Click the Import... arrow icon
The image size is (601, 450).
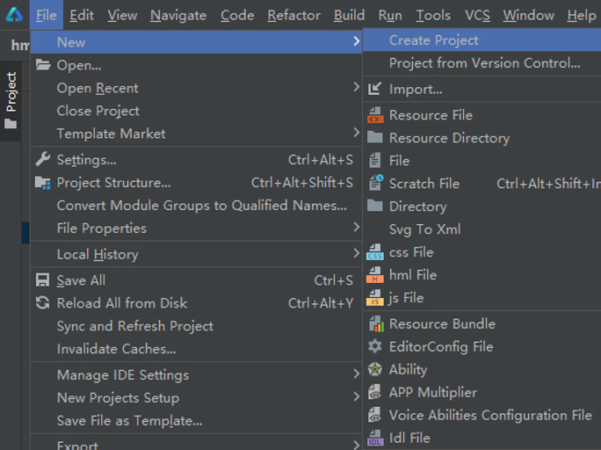tap(375, 89)
